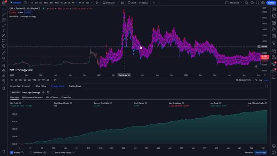
Task: Toggle auto scale on price axis
Action: click(266, 80)
